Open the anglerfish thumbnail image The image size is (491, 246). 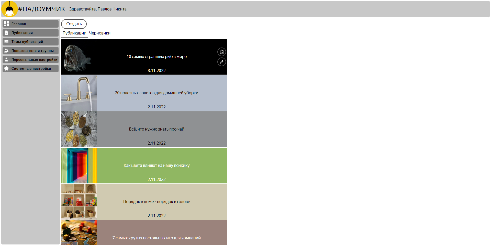[79, 57]
